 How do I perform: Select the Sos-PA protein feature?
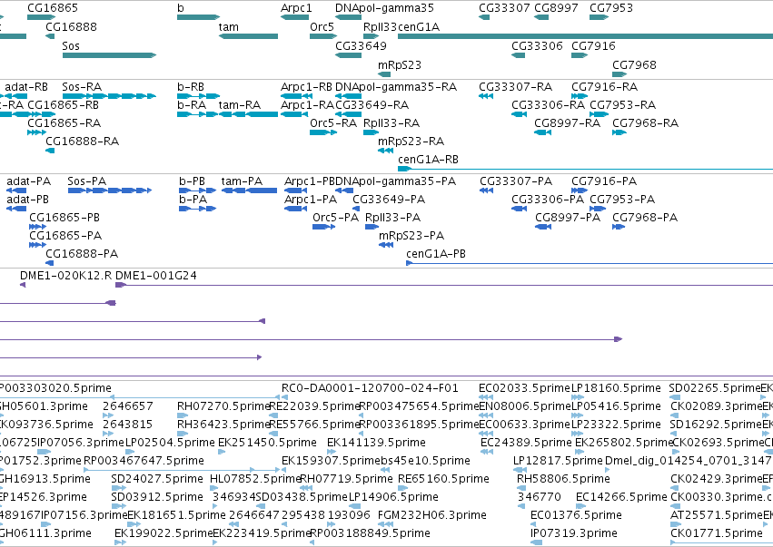click(110, 190)
